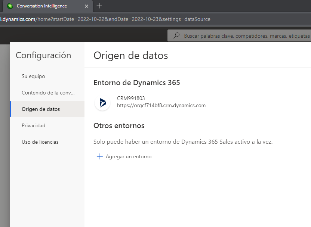Click the magnifier icon in search box

click(x=176, y=36)
